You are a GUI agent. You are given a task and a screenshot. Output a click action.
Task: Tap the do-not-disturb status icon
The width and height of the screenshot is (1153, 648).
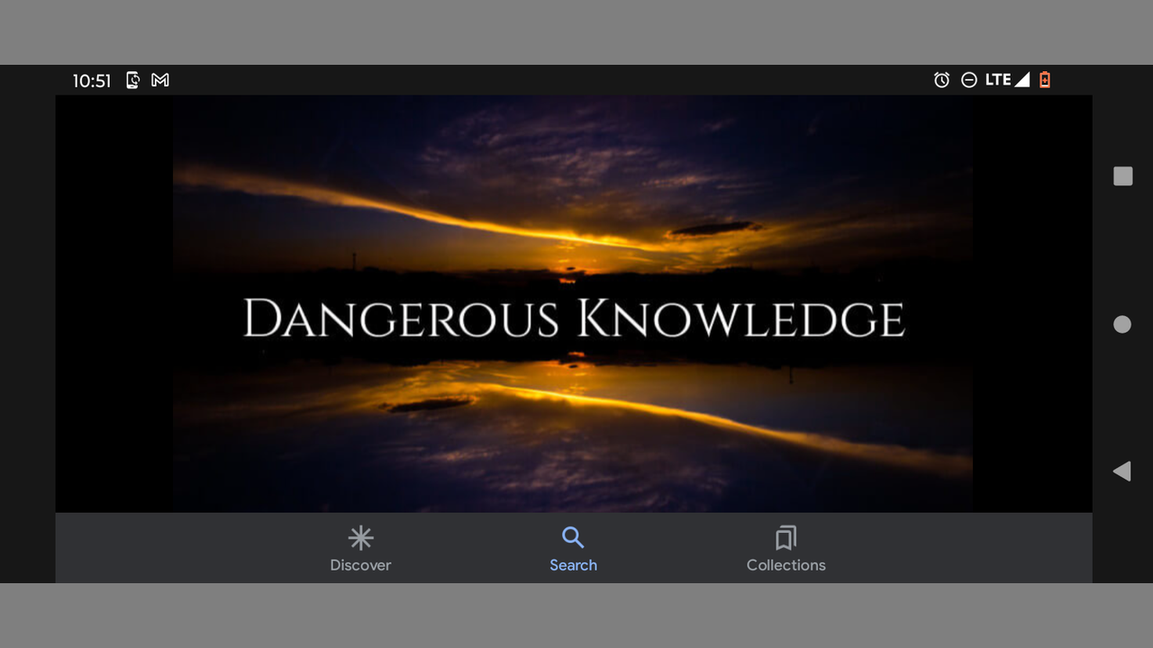point(969,80)
